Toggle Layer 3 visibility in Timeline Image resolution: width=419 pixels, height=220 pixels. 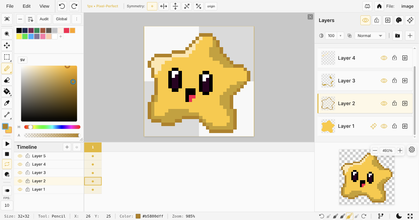pos(20,173)
